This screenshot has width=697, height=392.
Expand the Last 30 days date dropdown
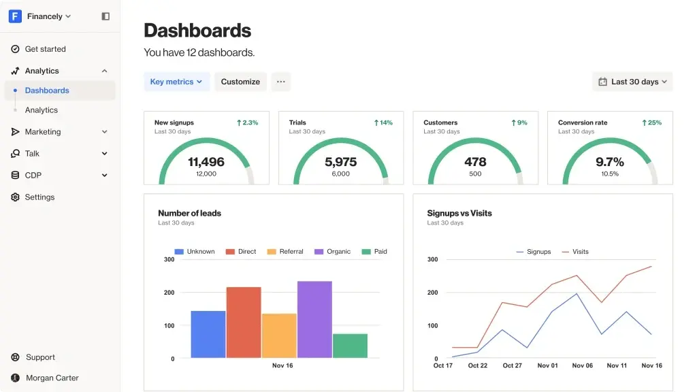[x=632, y=81]
